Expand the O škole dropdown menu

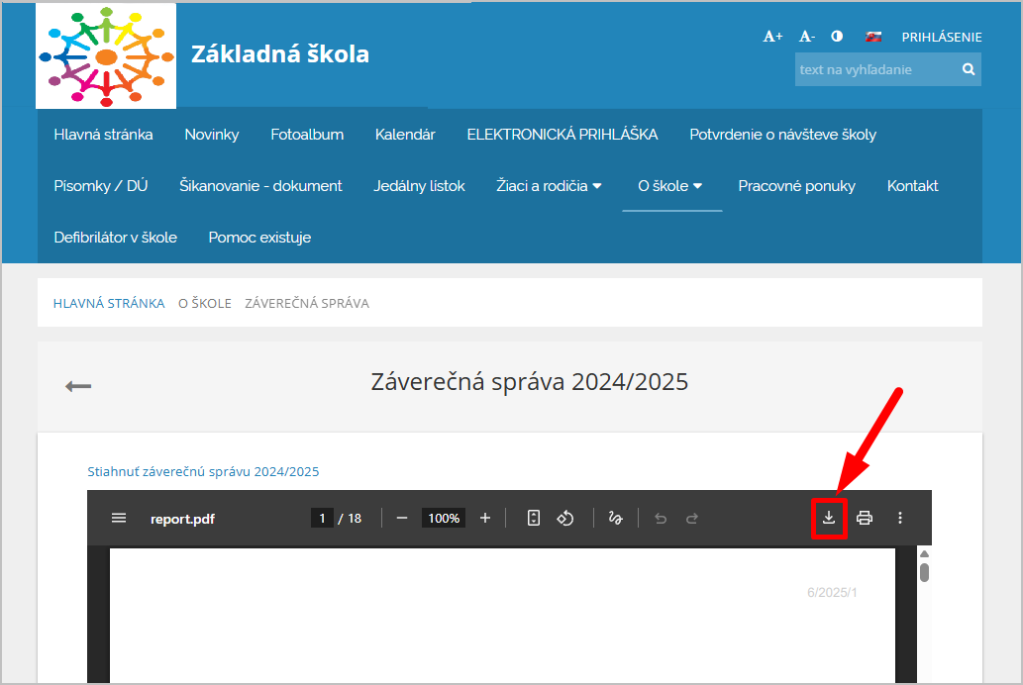[x=670, y=186]
